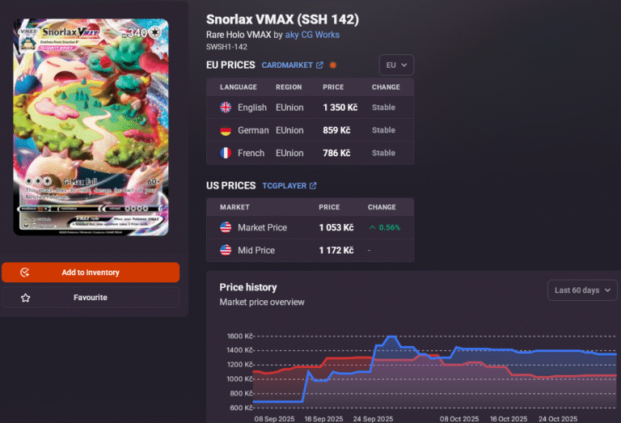Click the blue line peak on price chart
The image size is (621, 423).
coord(391,336)
